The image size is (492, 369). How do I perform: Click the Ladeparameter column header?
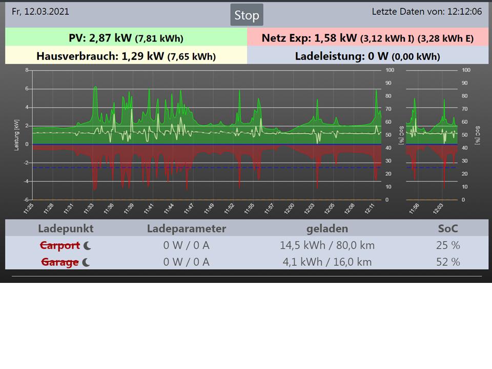(187, 229)
